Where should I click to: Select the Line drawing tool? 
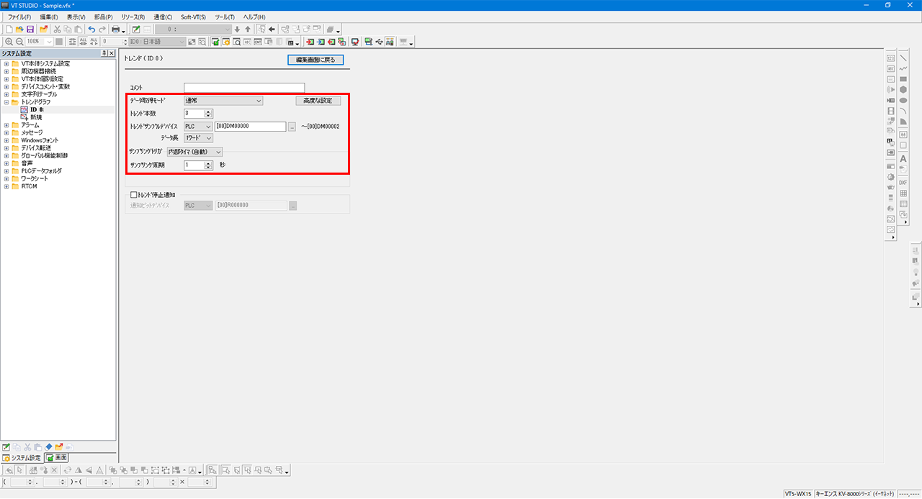tap(903, 58)
